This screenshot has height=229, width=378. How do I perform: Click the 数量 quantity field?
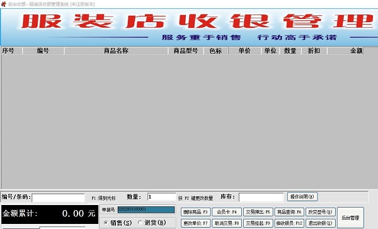click(161, 197)
